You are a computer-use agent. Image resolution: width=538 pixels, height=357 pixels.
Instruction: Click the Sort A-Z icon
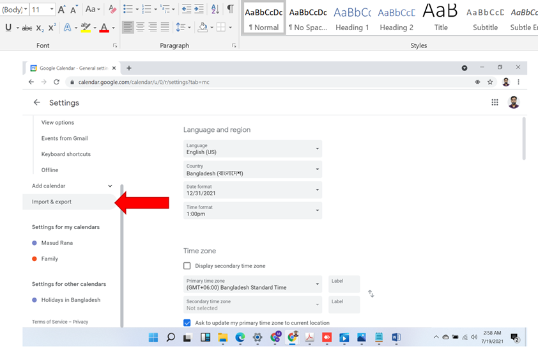pos(215,10)
